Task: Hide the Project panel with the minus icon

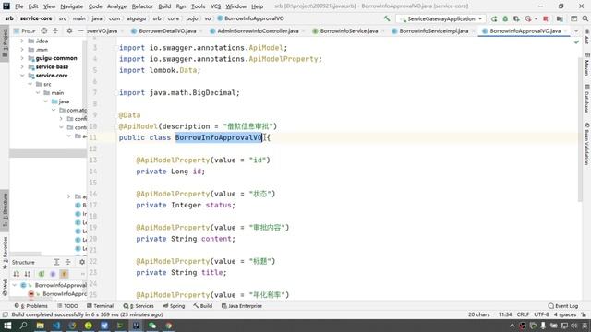Action: 80,30
